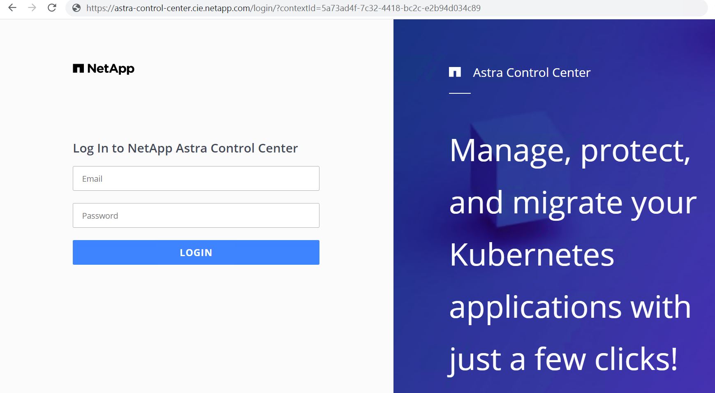Click the "Log In to NetApp Astra Control Center" heading
The image size is (715, 393).
[185, 148]
